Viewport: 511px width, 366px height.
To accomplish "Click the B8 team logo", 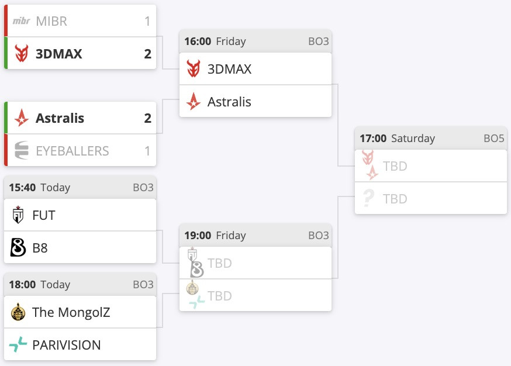I will coord(18,248).
